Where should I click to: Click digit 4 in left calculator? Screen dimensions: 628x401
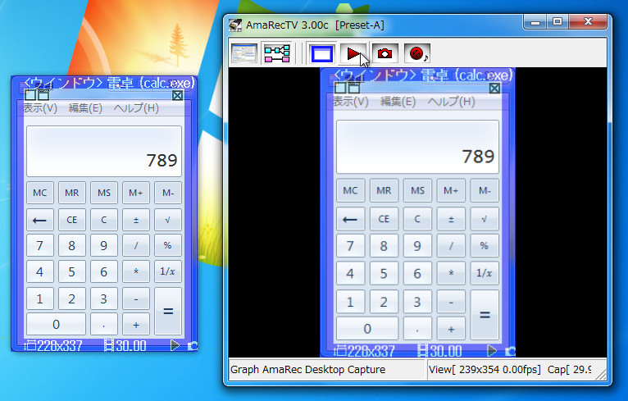[x=39, y=271]
